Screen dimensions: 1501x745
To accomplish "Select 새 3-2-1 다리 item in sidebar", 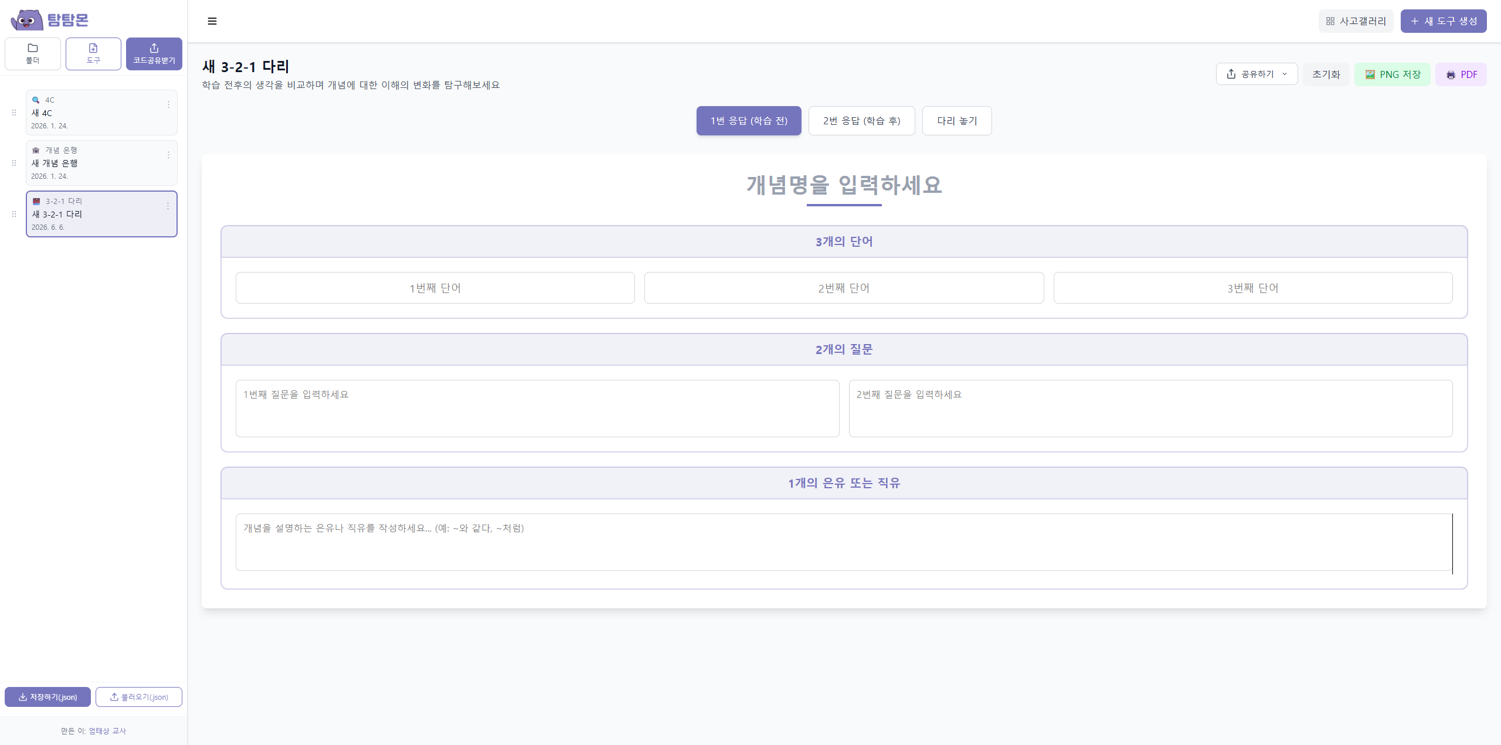I will [x=101, y=214].
